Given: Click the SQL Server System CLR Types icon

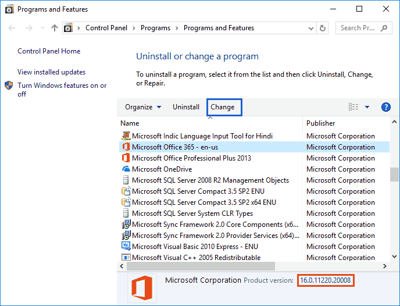Looking at the screenshot, I should tap(126, 213).
